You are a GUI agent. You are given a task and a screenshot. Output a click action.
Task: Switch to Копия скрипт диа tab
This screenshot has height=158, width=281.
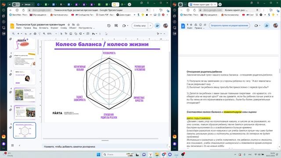pyautogui.click(x=202, y=4)
